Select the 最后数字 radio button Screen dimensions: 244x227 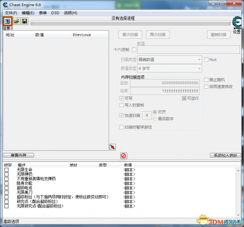155,119
